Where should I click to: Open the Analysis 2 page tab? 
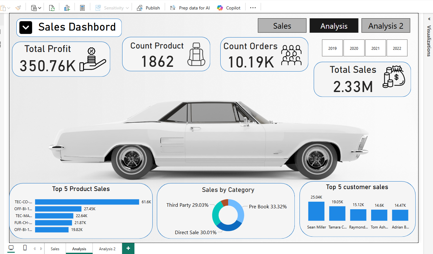click(x=107, y=249)
